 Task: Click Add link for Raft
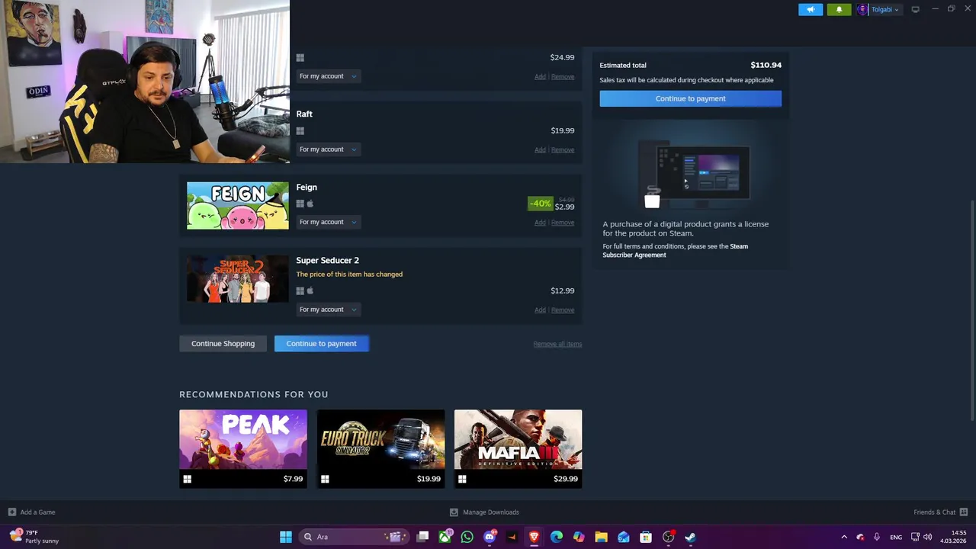[x=540, y=149]
